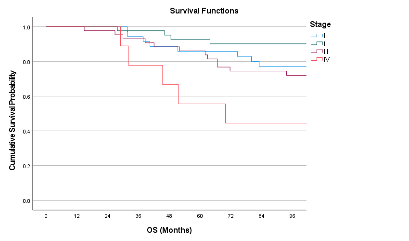Image resolution: width=409 pixels, height=241 pixels.
Task: Click the Stage IV red legend marker
Action: 317,59
